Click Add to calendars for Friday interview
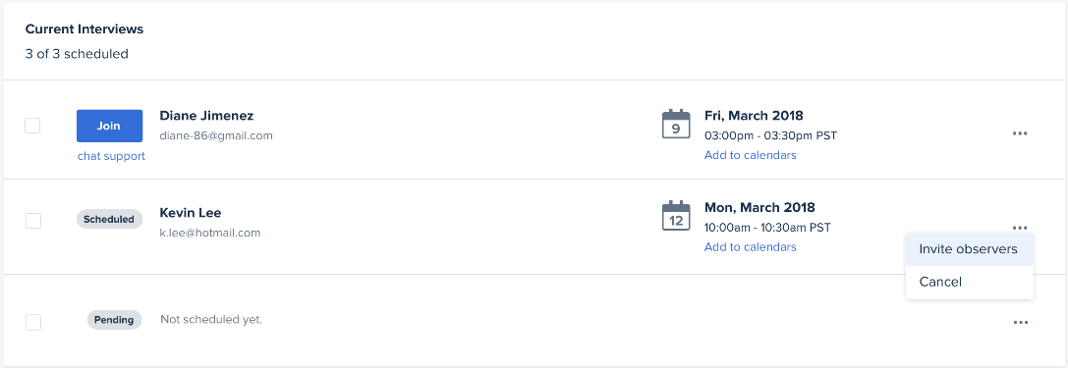Viewport: 1068px width, 368px height. point(750,155)
